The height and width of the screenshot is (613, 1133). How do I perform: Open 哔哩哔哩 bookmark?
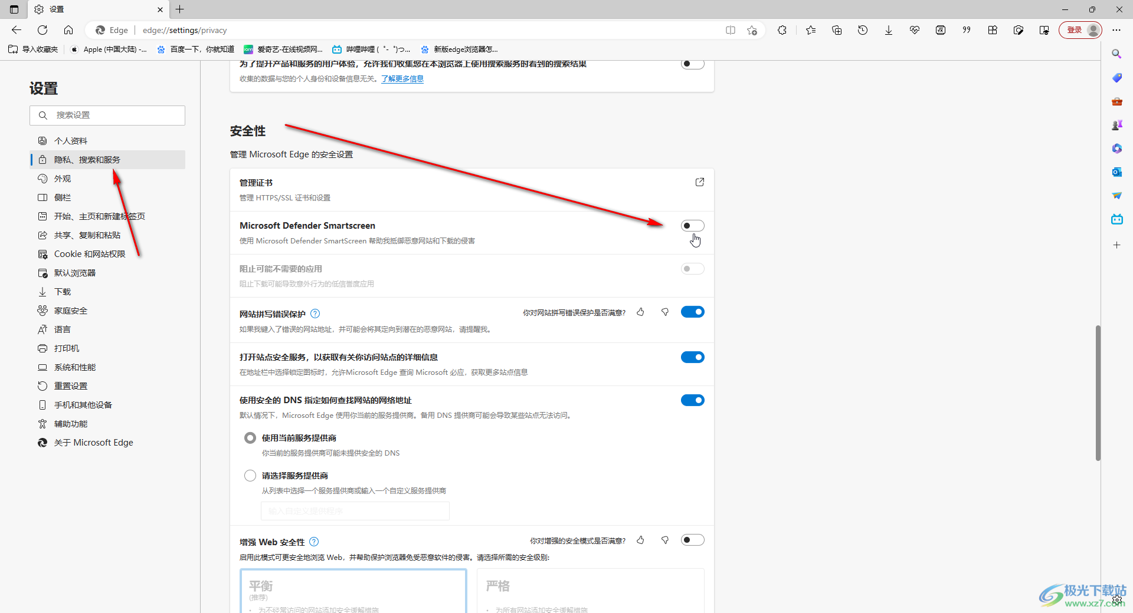click(371, 50)
